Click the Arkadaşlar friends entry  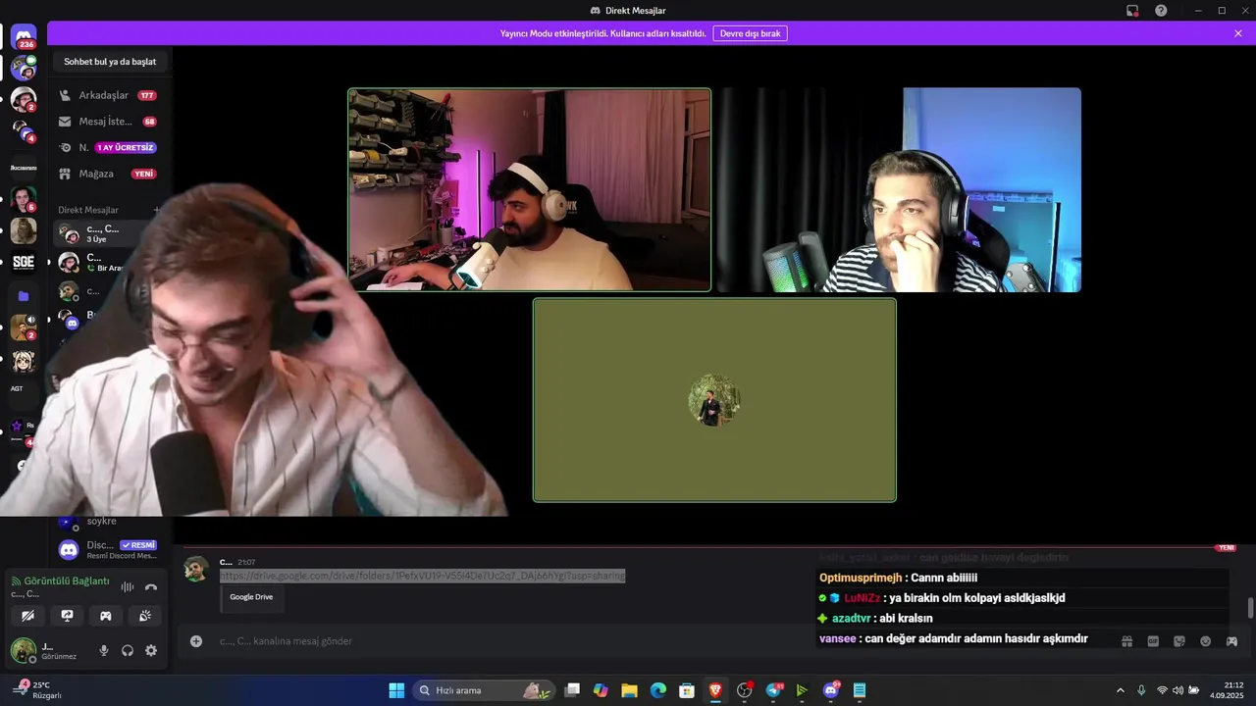[110, 95]
